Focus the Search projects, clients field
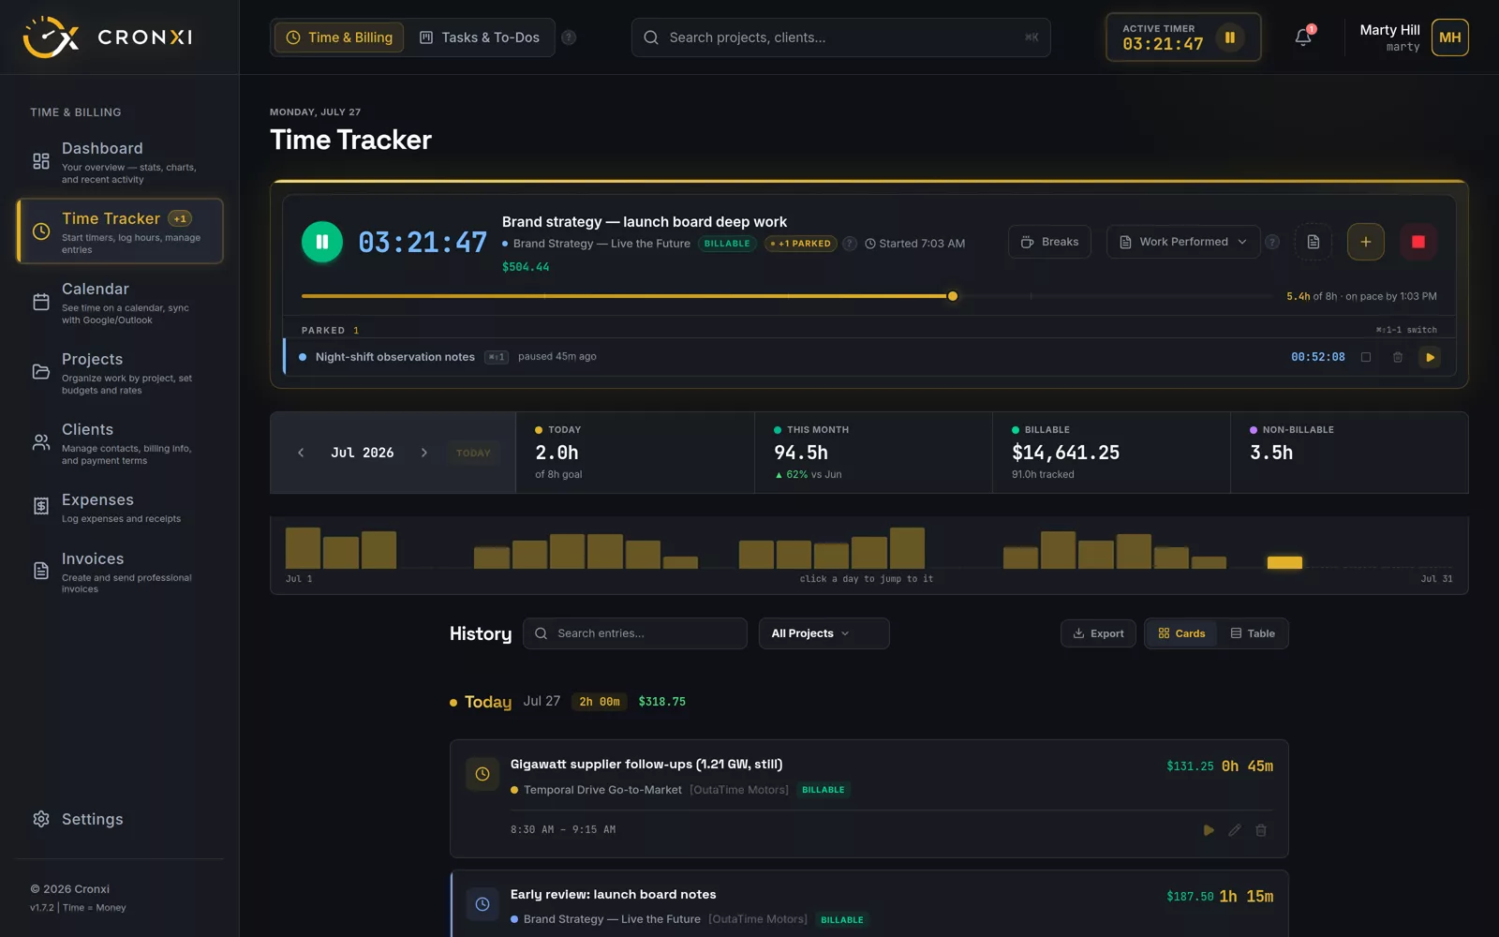Viewport: 1499px width, 937px height. coord(840,37)
